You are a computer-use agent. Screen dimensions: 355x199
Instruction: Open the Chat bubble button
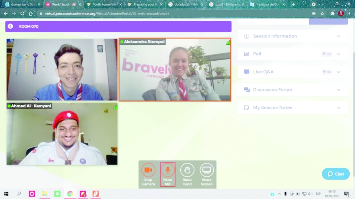point(336,174)
